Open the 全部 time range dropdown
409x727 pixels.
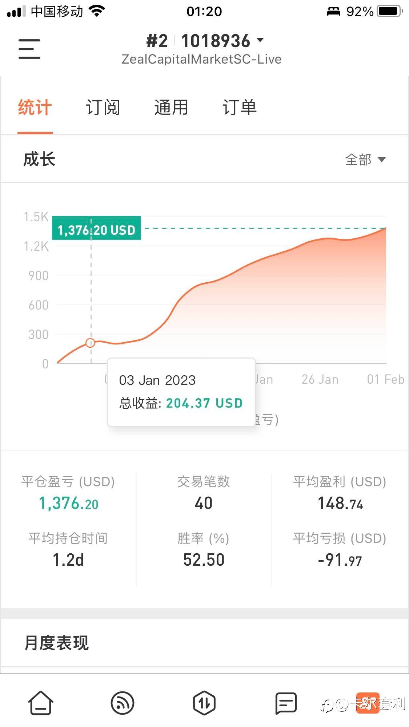point(365,159)
